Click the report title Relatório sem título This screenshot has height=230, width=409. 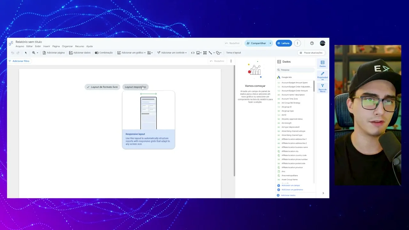[29, 42]
